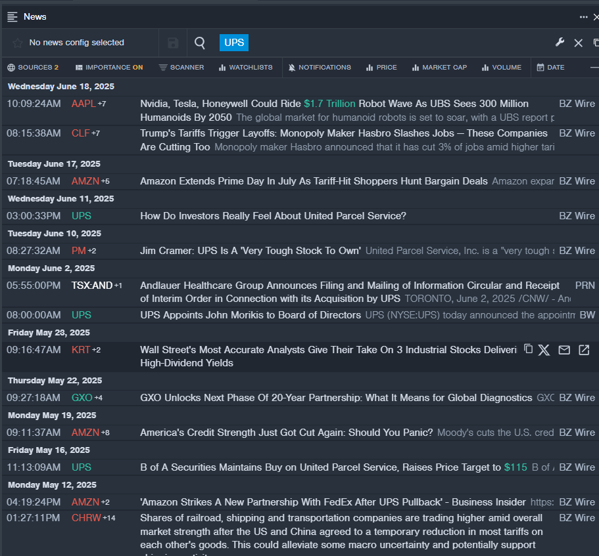Click the PRN source label

click(x=585, y=286)
